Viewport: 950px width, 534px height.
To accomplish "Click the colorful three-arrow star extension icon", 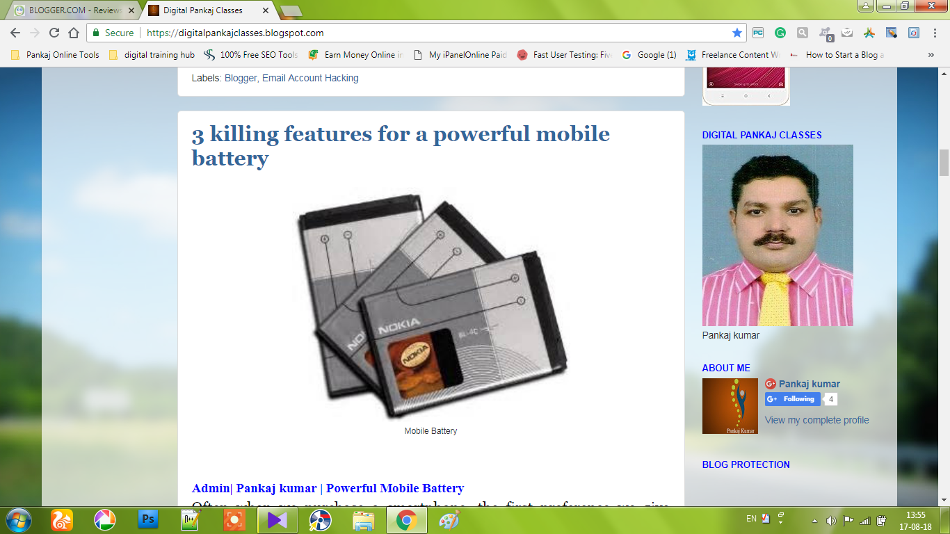I will pos(869,33).
